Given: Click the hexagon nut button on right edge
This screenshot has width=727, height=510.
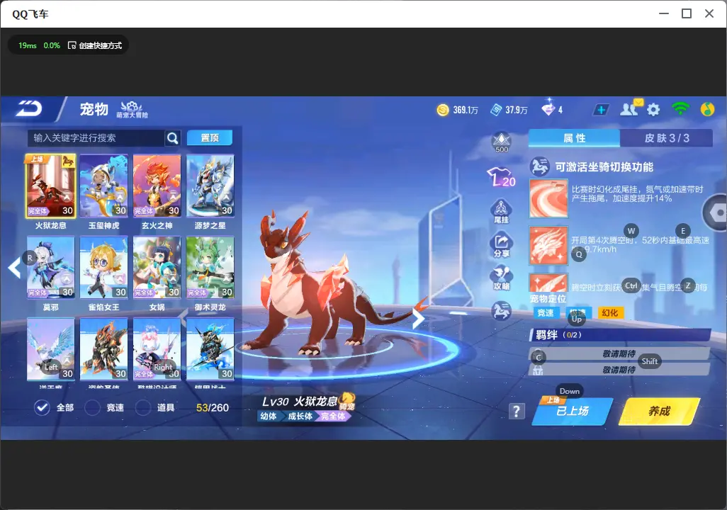Looking at the screenshot, I should 715,212.
